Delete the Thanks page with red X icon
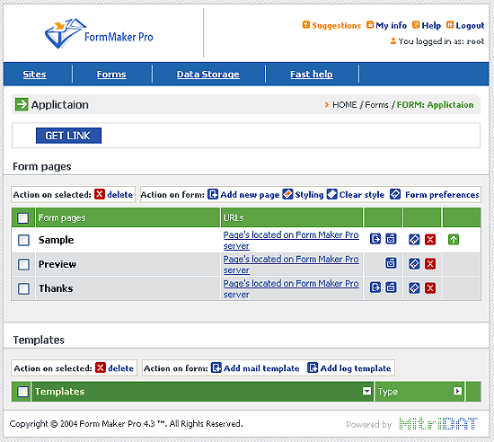This screenshot has width=494, height=442. click(x=430, y=288)
